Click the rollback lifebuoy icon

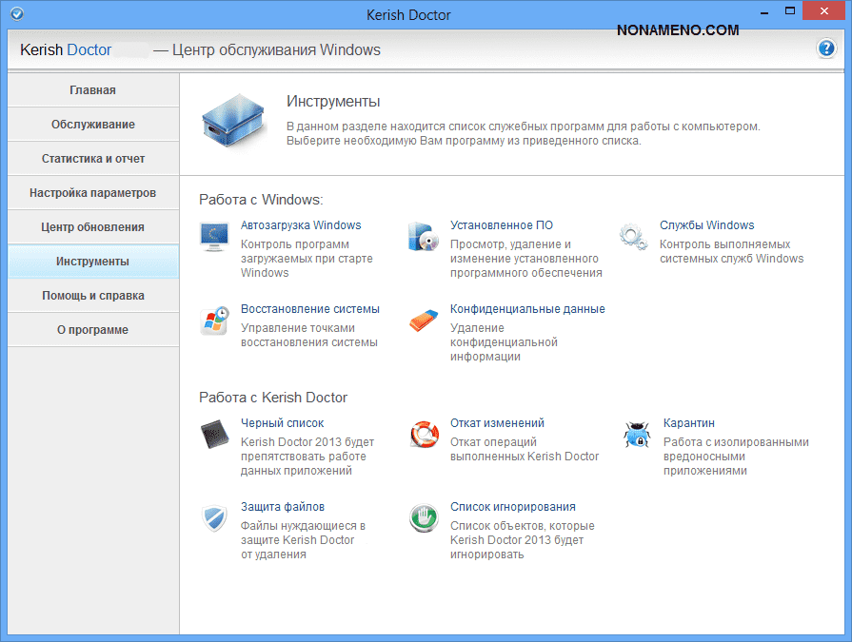tap(423, 434)
